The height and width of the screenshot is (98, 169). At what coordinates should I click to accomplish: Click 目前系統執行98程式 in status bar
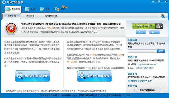[50, 95]
